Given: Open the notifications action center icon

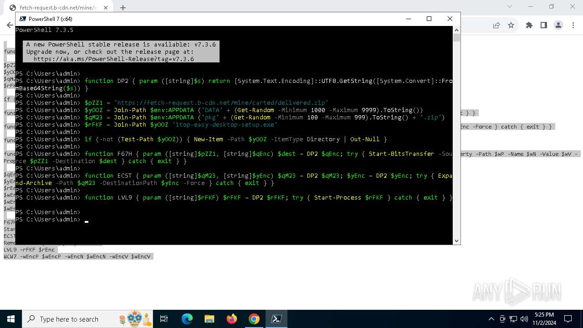Looking at the screenshot, I should click(x=568, y=319).
